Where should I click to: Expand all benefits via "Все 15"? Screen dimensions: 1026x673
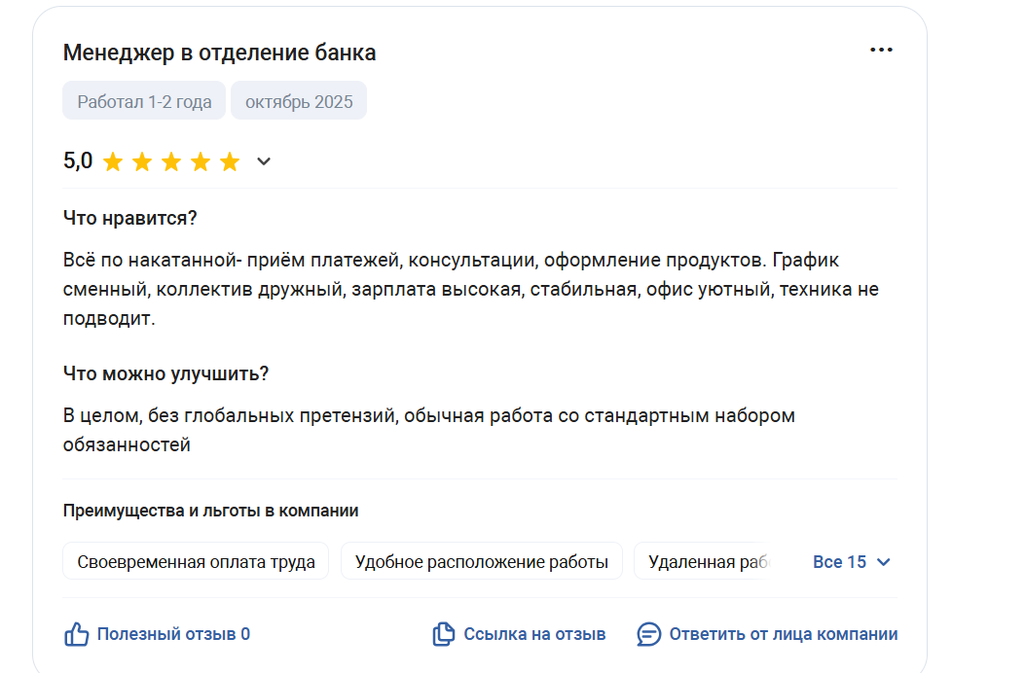(852, 562)
